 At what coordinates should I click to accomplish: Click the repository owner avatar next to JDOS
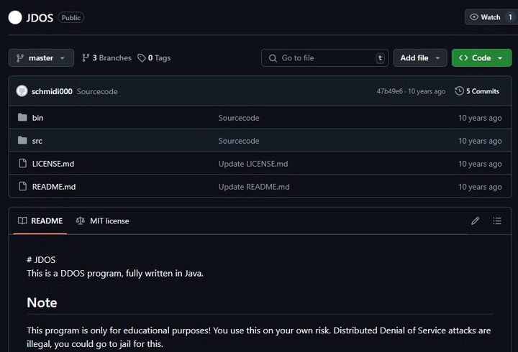point(15,17)
